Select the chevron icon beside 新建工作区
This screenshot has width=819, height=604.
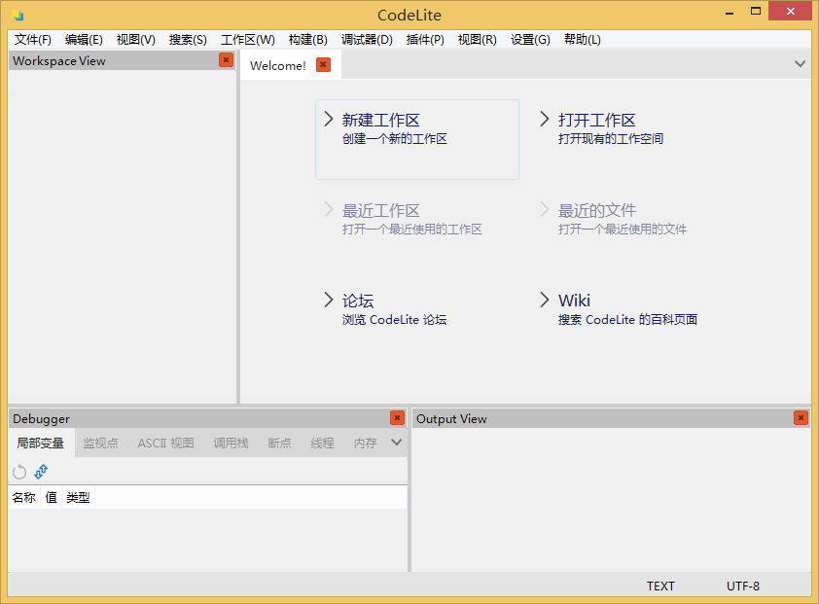tap(329, 118)
